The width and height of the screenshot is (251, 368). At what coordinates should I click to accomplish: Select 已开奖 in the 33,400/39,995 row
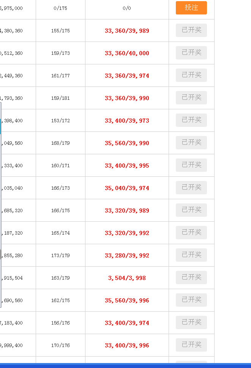coord(191,165)
